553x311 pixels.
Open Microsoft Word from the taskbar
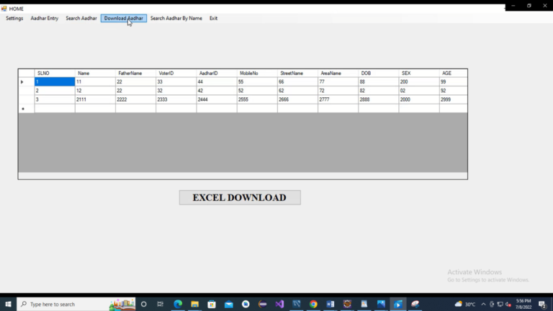tap(330, 304)
